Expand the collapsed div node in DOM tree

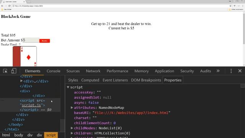[x=21, y=81]
